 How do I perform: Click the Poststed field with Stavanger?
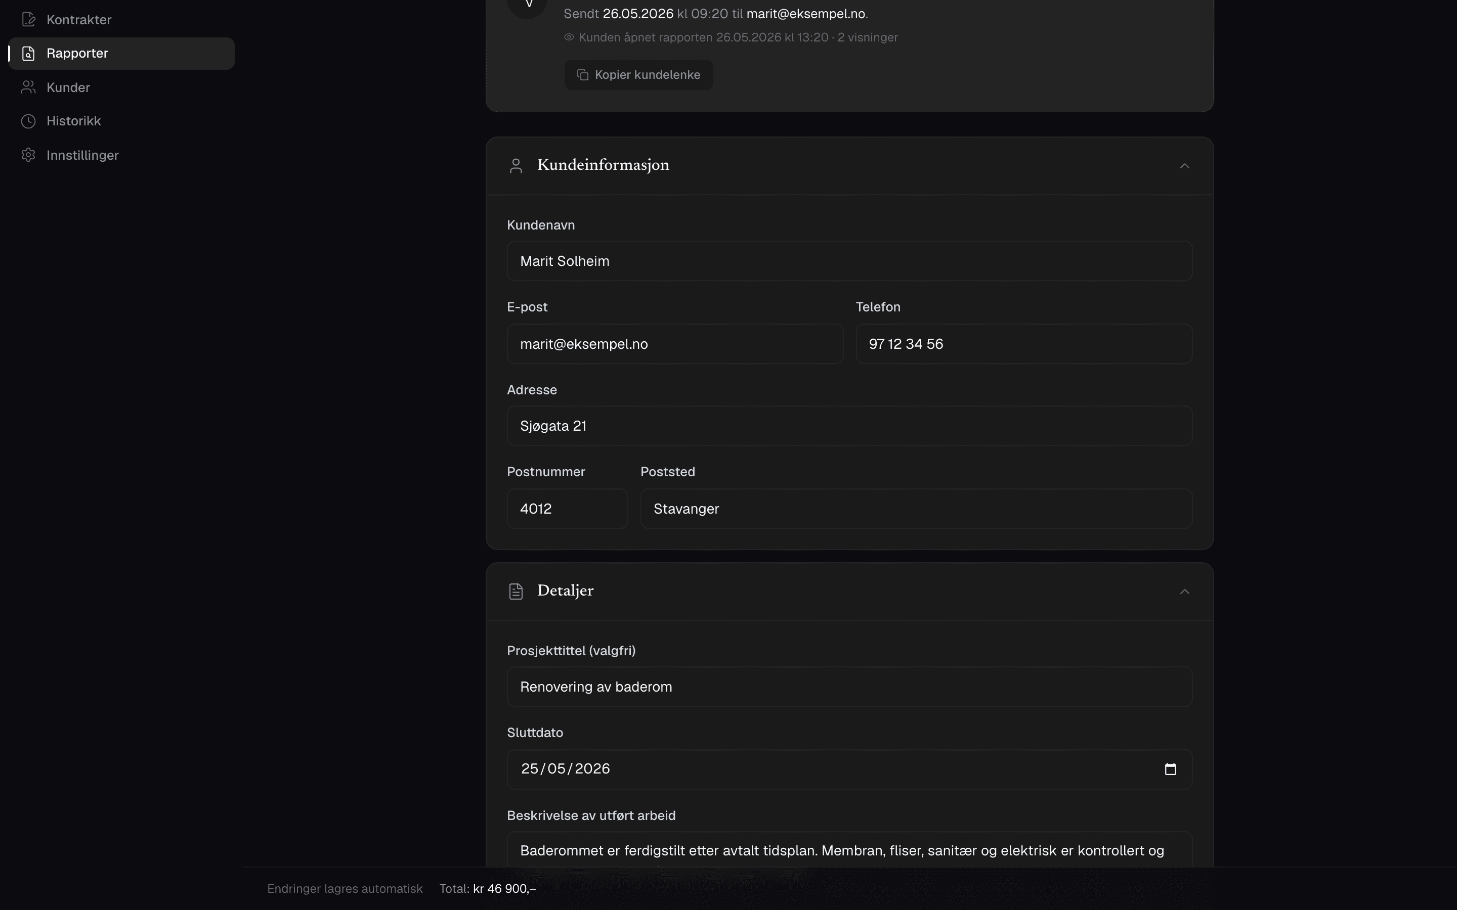[916, 509]
